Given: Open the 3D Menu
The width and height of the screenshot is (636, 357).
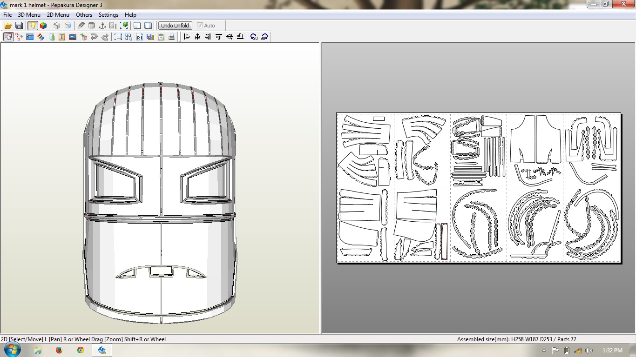Looking at the screenshot, I should [29, 15].
